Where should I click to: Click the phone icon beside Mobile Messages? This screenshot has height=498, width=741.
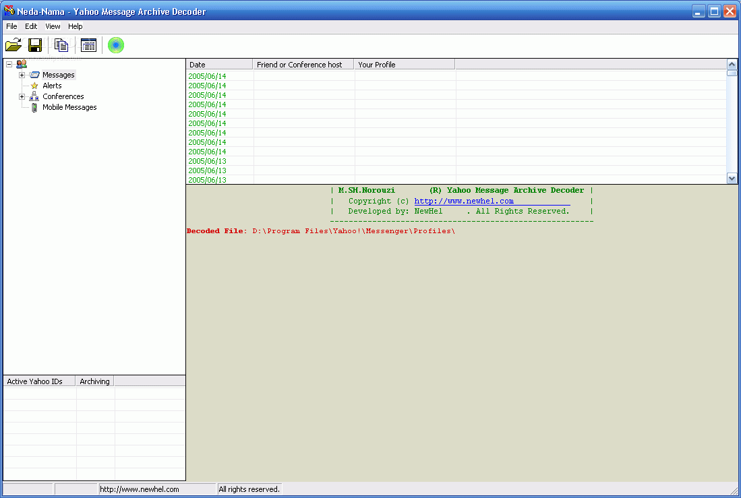[34, 107]
